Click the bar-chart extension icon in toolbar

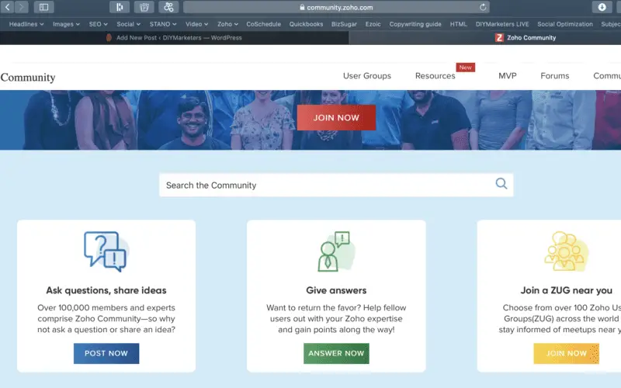click(x=120, y=7)
